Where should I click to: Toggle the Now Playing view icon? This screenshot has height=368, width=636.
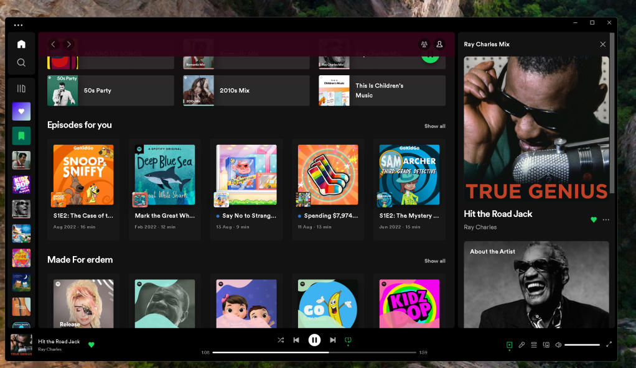tap(510, 345)
